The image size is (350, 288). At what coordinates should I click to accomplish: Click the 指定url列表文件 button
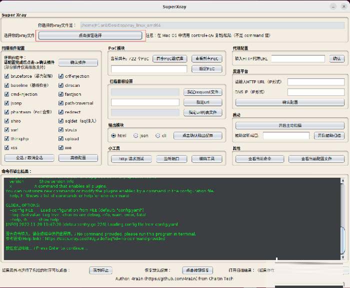click(203, 113)
